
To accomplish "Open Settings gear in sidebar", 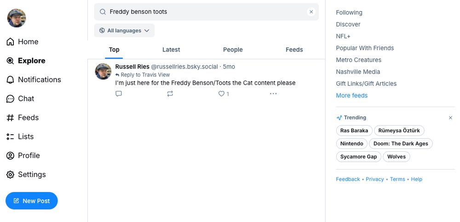I will [31, 175].
